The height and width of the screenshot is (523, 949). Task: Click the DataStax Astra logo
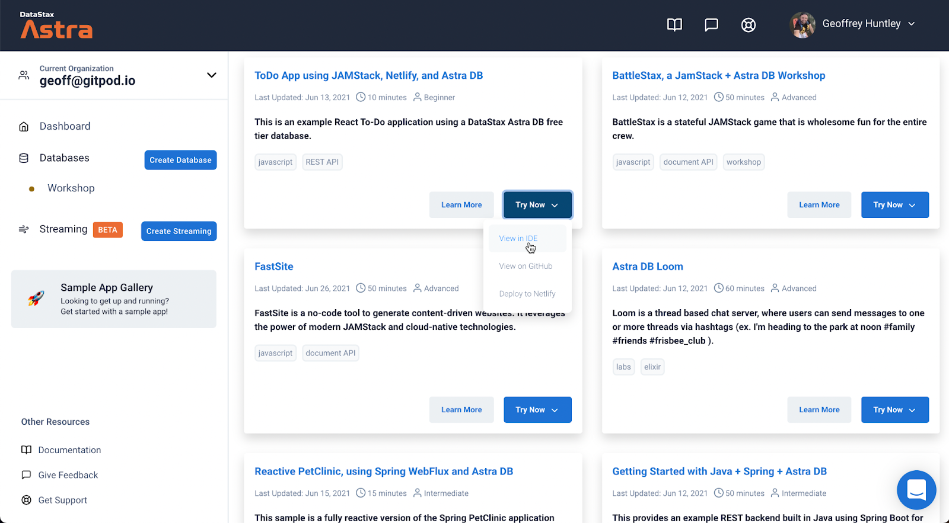(56, 25)
